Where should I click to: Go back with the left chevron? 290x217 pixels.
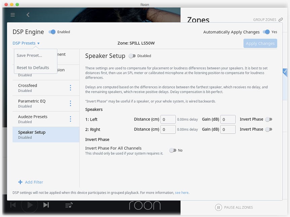28,14
